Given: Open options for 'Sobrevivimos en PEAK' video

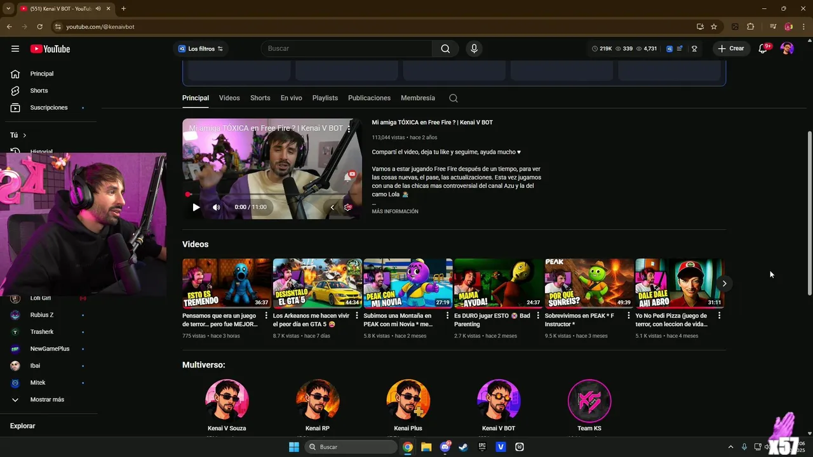Looking at the screenshot, I should pyautogui.click(x=629, y=315).
